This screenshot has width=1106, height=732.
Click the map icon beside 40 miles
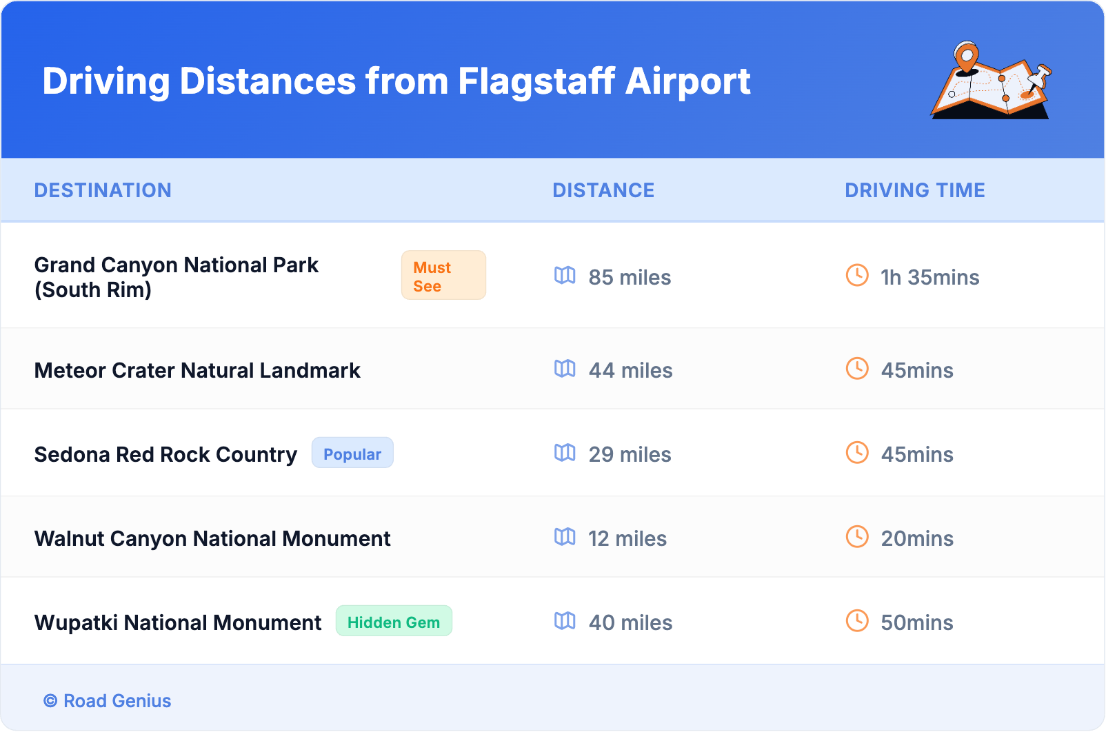click(x=565, y=621)
